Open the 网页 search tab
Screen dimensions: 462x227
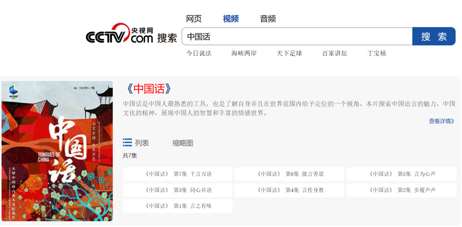pos(194,19)
